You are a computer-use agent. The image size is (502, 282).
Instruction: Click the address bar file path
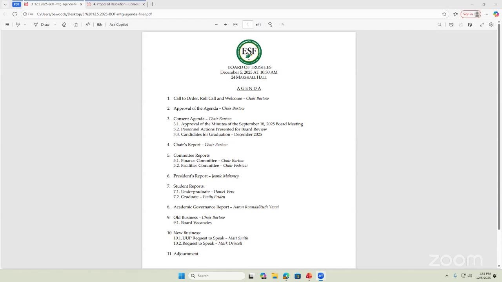(x=94, y=14)
